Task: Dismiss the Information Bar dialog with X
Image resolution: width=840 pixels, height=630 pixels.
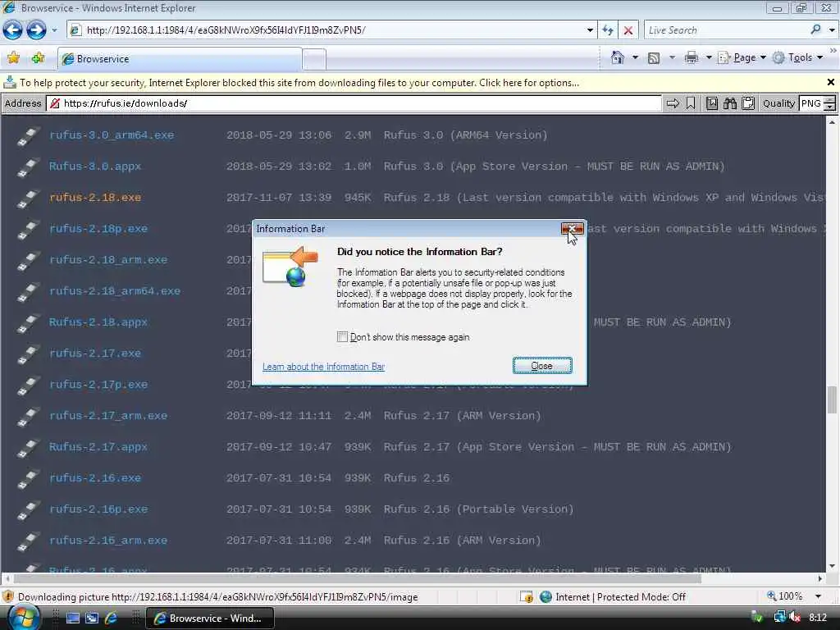Action: click(572, 229)
